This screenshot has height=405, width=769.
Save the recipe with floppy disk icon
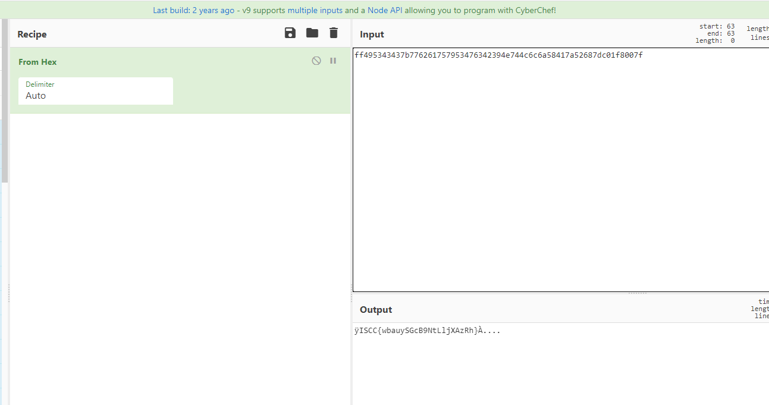[290, 33]
